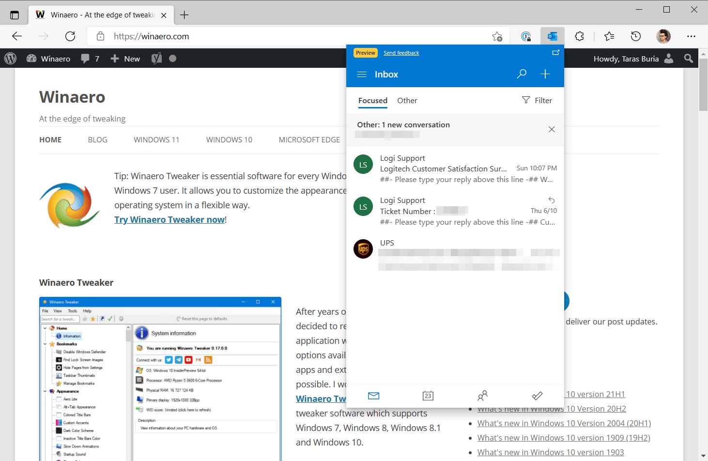Open the Outlook extension icon in toolbar
708x461 pixels.
[552, 36]
